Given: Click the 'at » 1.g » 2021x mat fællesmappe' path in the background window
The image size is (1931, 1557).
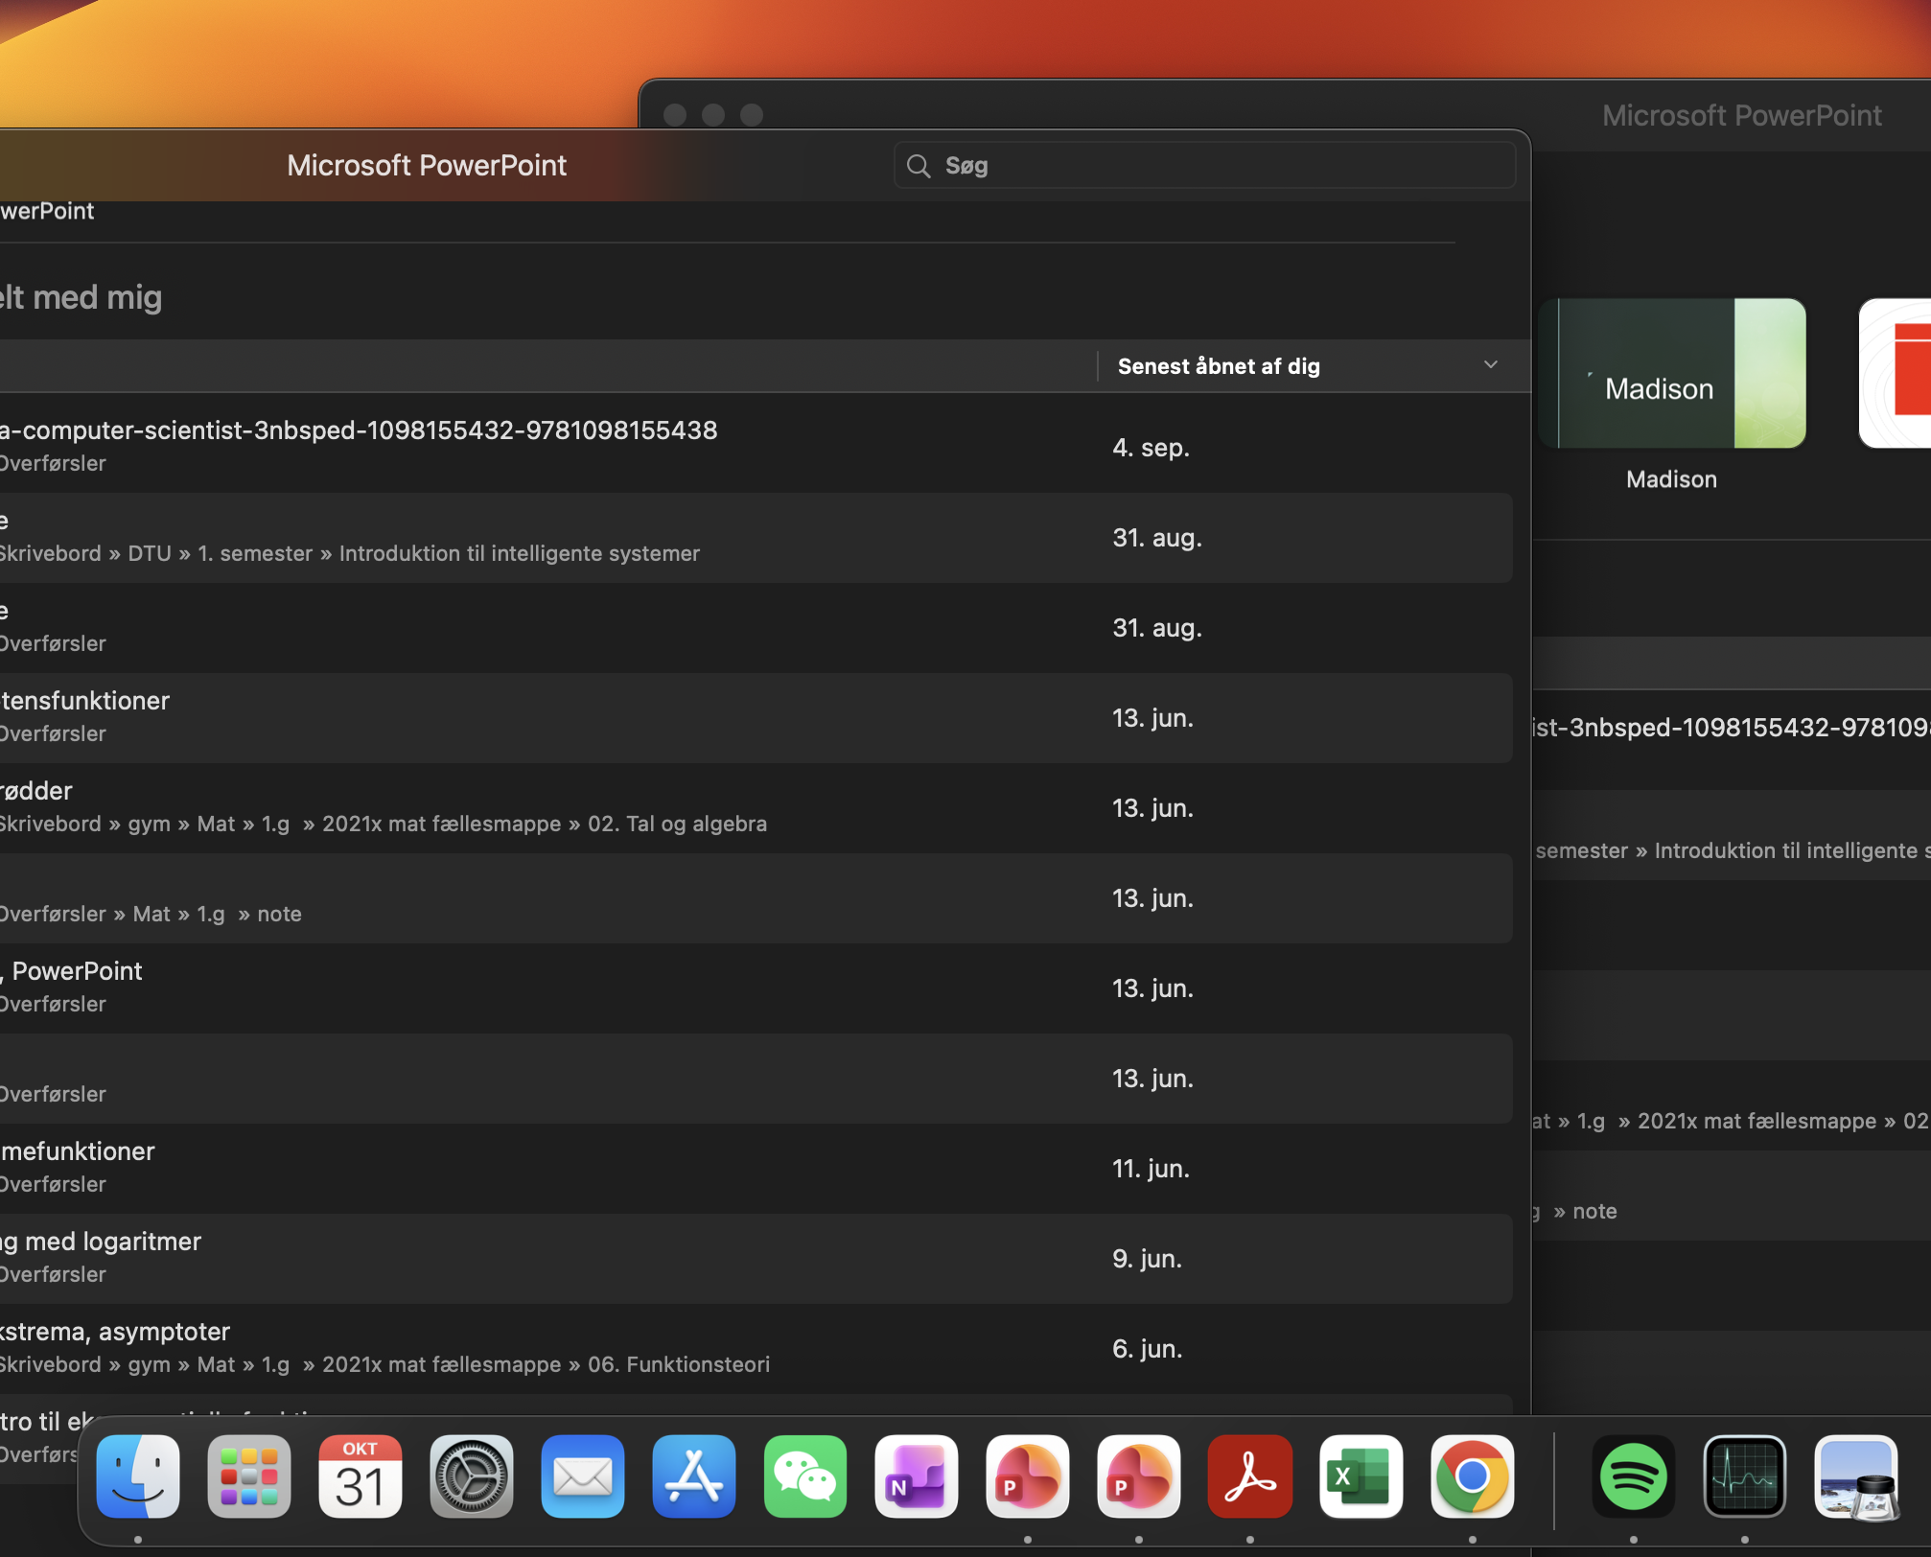Looking at the screenshot, I should [1731, 1121].
